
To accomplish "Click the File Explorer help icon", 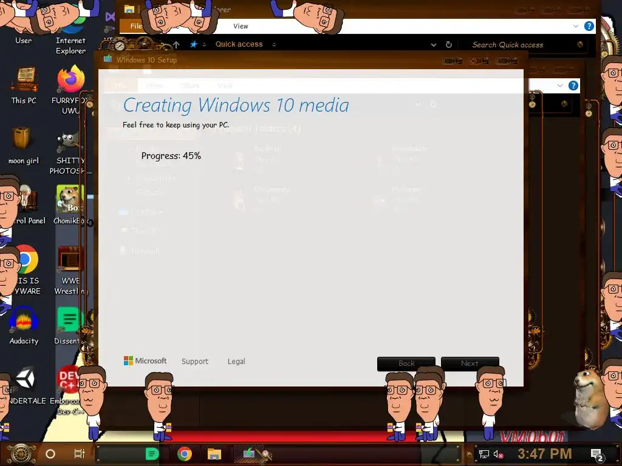I will click(x=589, y=26).
